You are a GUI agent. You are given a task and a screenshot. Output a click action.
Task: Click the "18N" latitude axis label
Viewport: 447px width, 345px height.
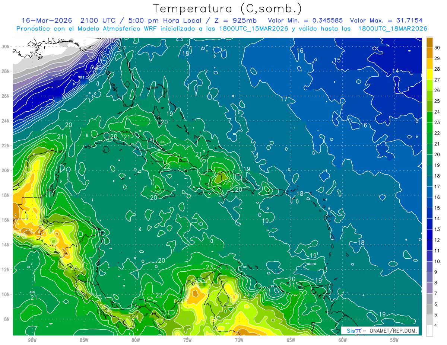click(6, 195)
